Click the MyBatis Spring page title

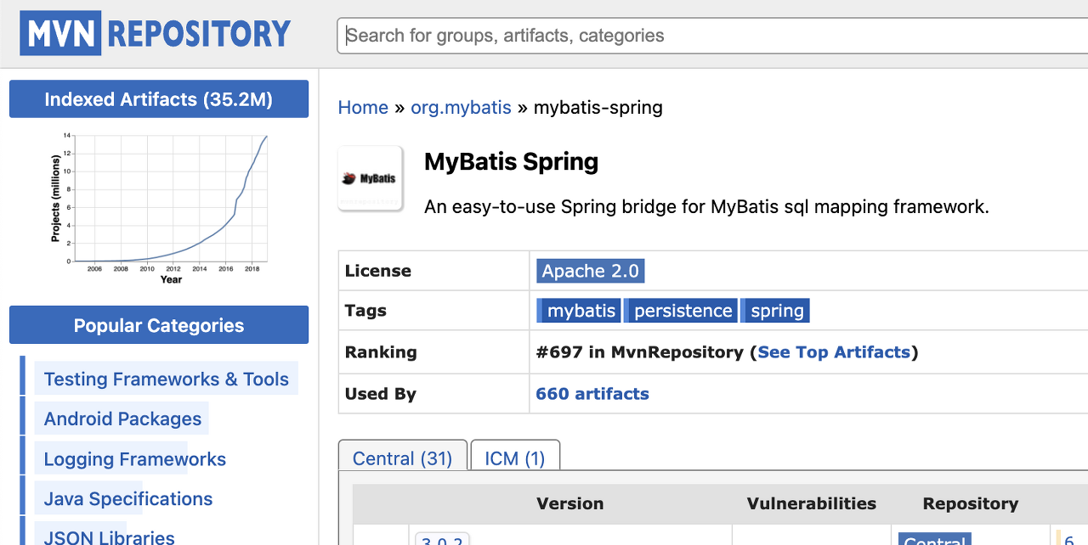click(x=512, y=162)
